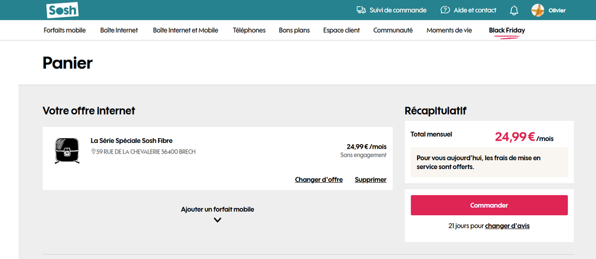Screen dimensions: 596x259
Task: Select the Black Friday tab
Action: (x=507, y=30)
